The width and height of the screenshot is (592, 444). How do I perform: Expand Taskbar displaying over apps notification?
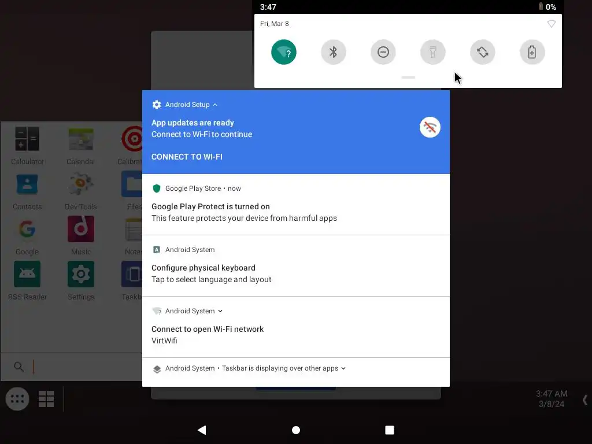(343, 368)
